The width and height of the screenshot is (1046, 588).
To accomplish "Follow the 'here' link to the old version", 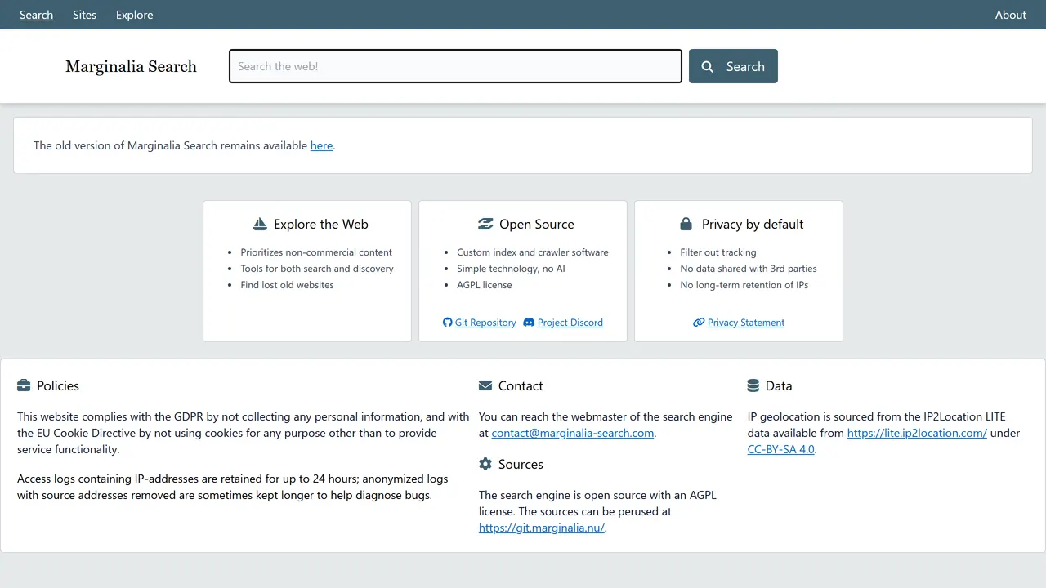I will (322, 145).
